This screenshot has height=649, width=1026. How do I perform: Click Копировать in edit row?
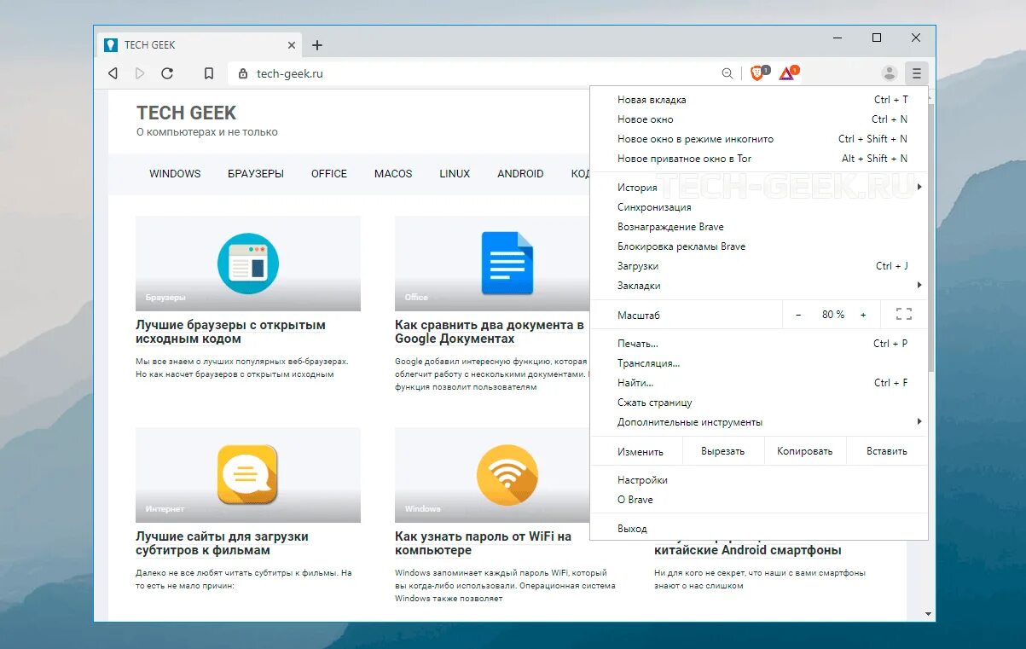[804, 451]
